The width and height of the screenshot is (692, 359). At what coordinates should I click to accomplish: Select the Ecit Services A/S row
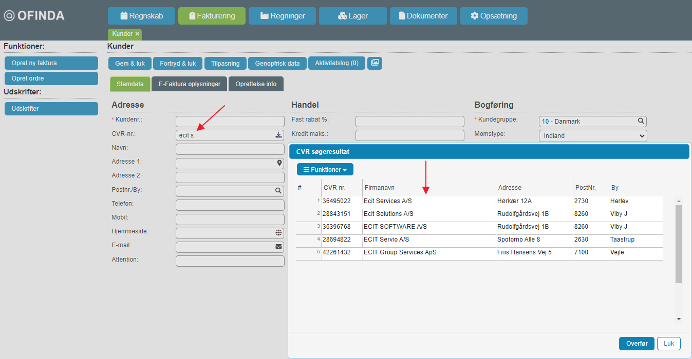click(479, 202)
